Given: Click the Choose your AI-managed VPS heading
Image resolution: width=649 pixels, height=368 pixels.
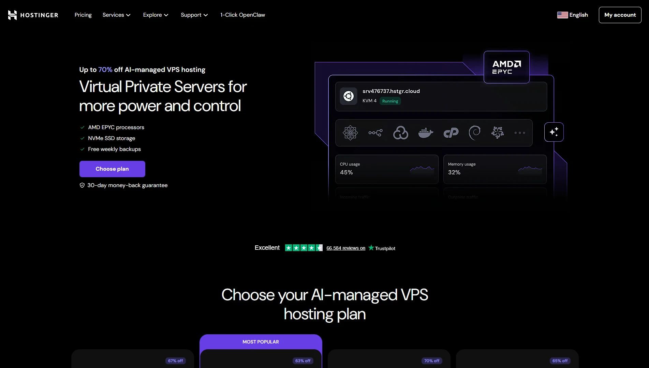Looking at the screenshot, I should coord(325,304).
